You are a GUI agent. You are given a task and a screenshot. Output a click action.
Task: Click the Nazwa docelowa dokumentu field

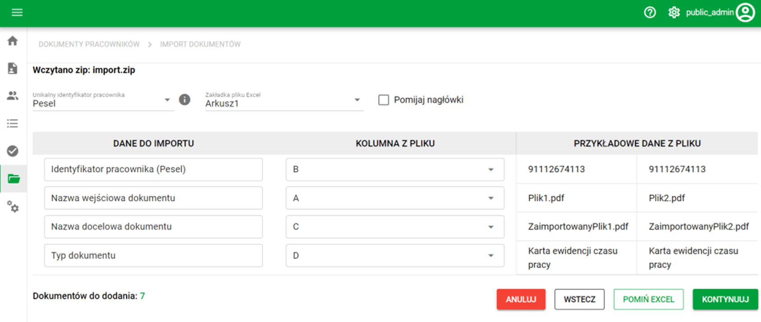coord(153,227)
